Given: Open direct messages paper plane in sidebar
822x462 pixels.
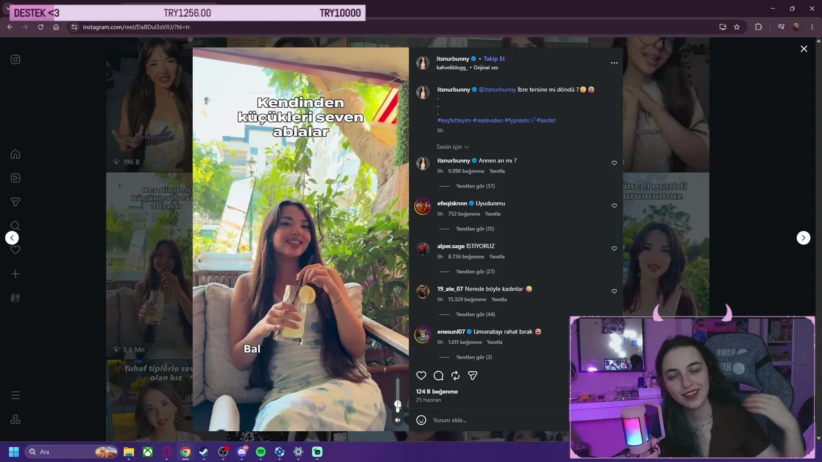Looking at the screenshot, I should pyautogui.click(x=15, y=202).
